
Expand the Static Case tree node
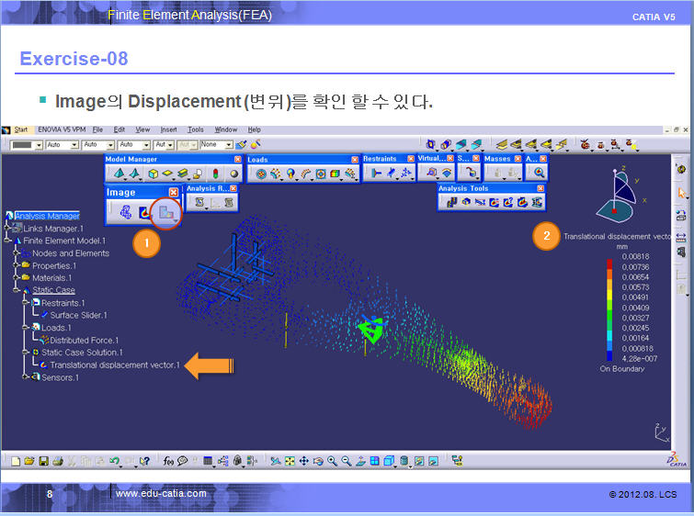17,290
